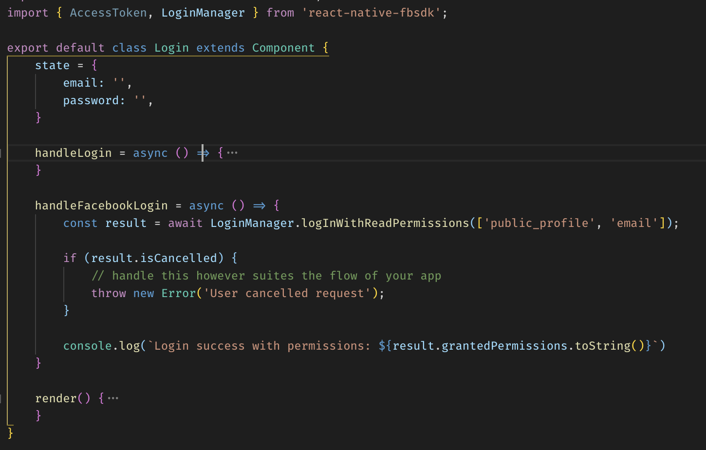Expand the folded handleLogin function body

[232, 152]
